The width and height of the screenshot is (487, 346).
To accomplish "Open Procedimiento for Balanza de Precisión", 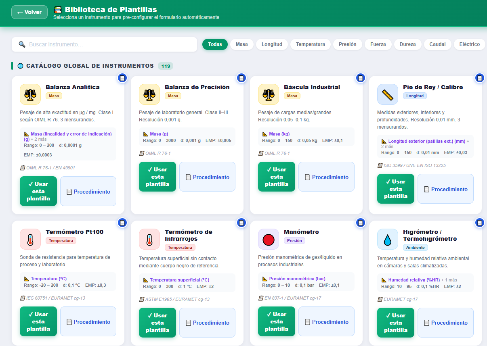I will click(x=207, y=177).
